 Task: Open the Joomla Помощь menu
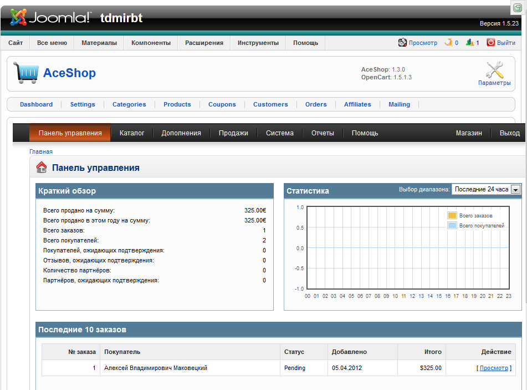pos(305,43)
